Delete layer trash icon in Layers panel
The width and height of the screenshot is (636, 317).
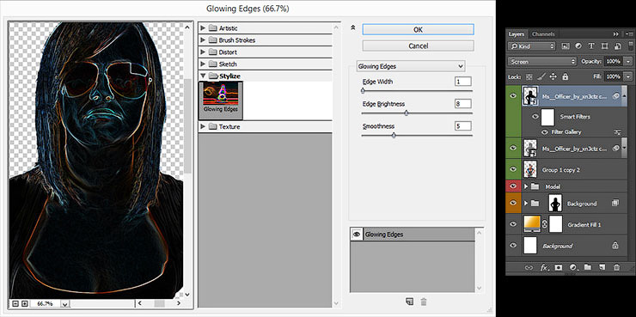pyautogui.click(x=617, y=267)
